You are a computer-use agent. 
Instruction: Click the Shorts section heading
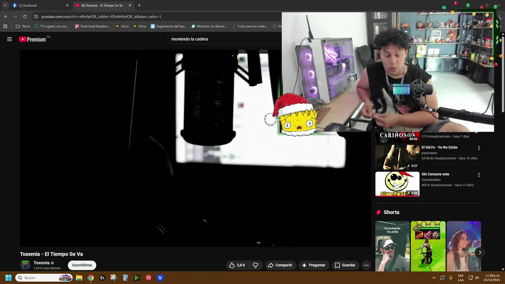(x=391, y=212)
